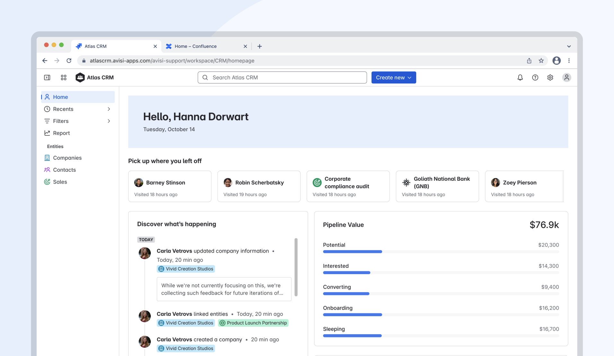Reload the page
Viewport: 614px width, 356px height.
[x=69, y=61]
